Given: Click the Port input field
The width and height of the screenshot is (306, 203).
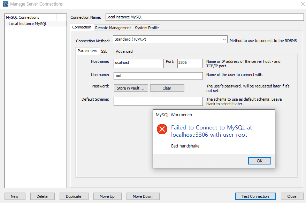Looking at the screenshot, I should [190, 63].
